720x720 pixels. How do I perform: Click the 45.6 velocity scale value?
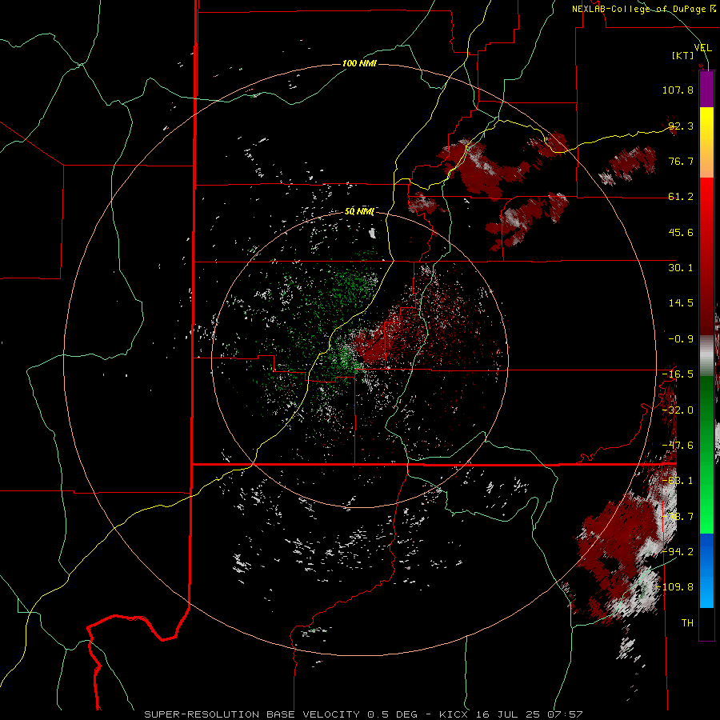pos(681,232)
